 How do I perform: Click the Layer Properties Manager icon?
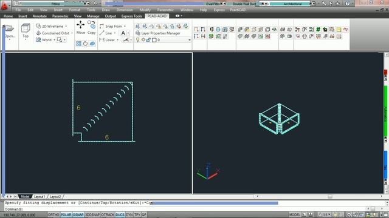pyautogui.click(x=138, y=33)
